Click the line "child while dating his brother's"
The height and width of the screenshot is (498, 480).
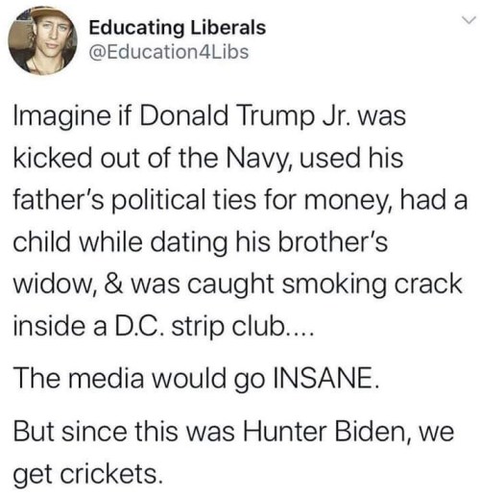coord(201,242)
